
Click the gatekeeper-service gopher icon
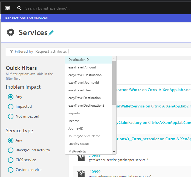(81, 158)
